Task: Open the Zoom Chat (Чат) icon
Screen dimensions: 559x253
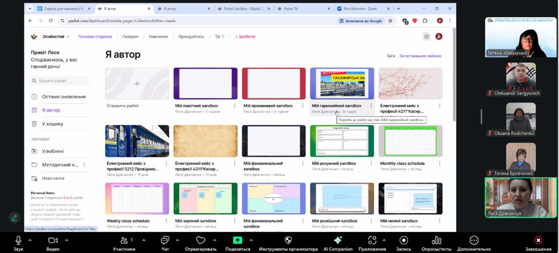Action: (165, 240)
